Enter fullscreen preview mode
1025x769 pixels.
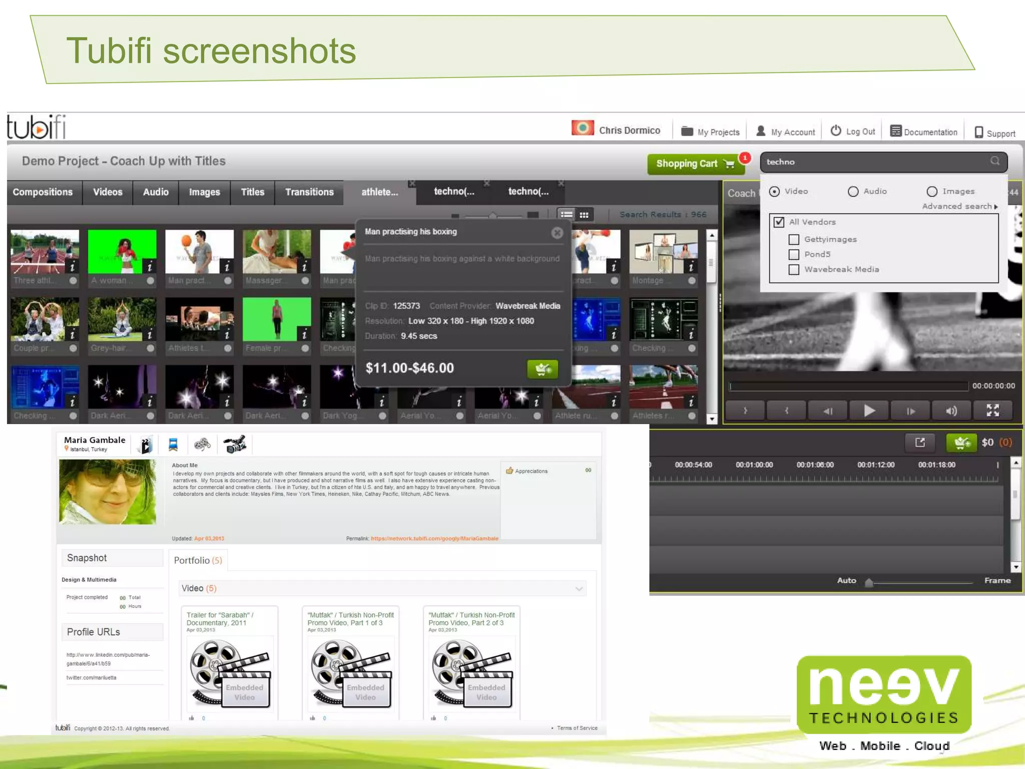tap(993, 411)
